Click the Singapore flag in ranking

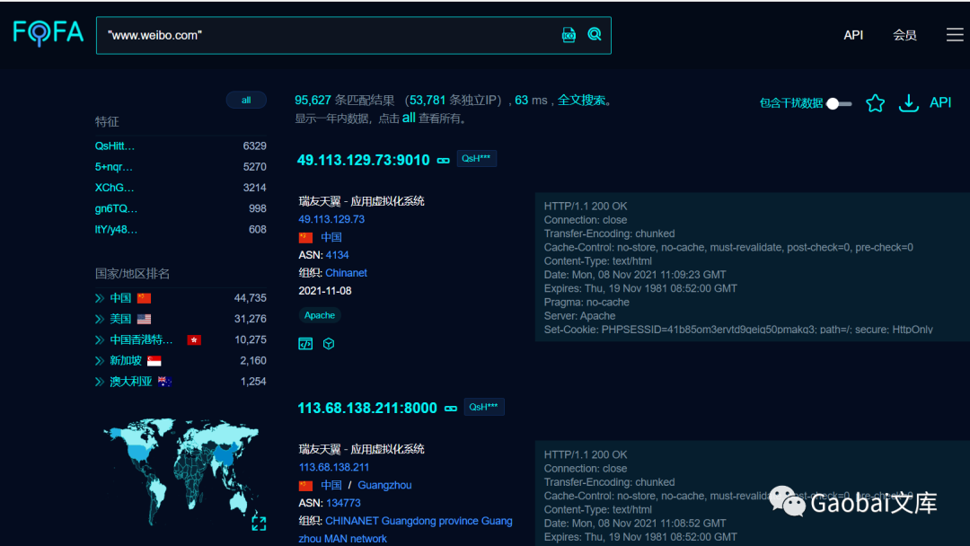(x=154, y=361)
